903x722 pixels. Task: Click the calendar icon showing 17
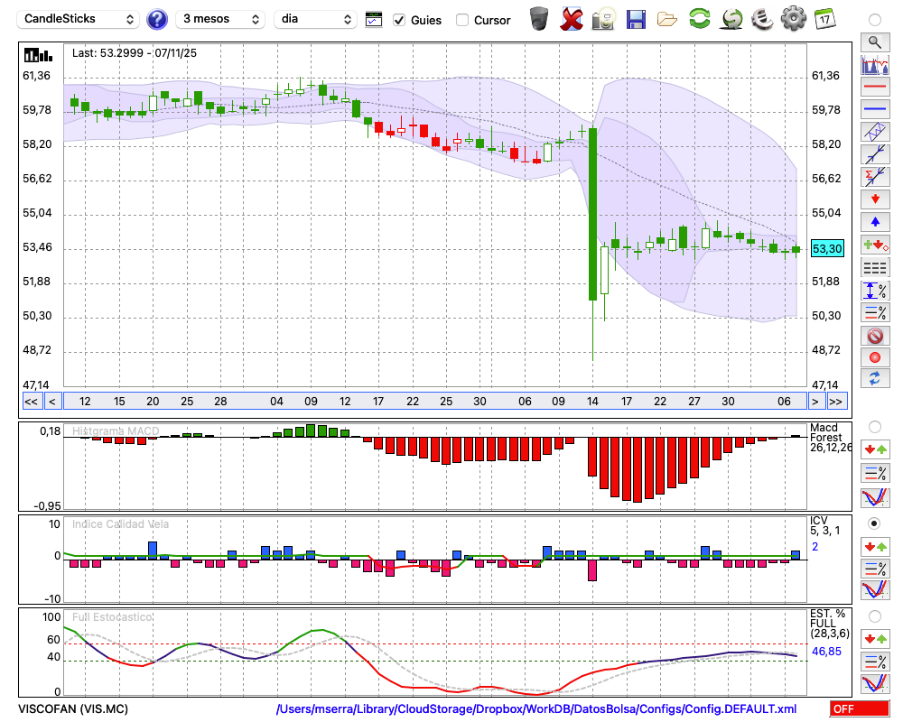click(824, 19)
